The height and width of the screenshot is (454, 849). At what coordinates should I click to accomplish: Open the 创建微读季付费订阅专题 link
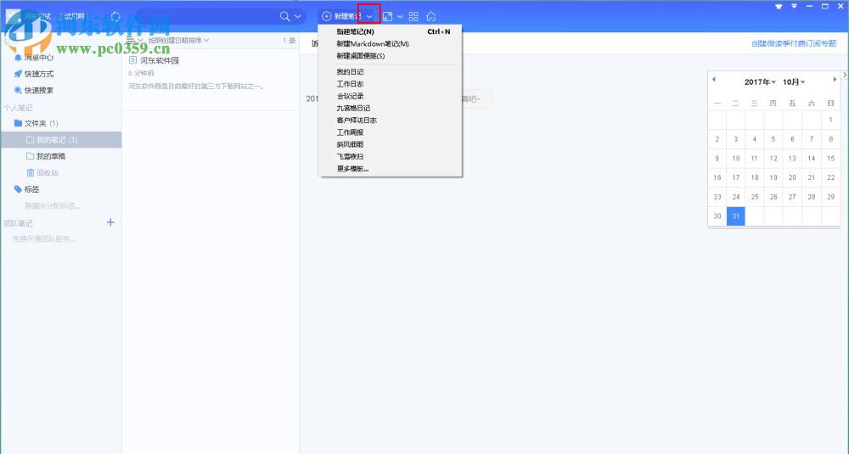pos(794,44)
